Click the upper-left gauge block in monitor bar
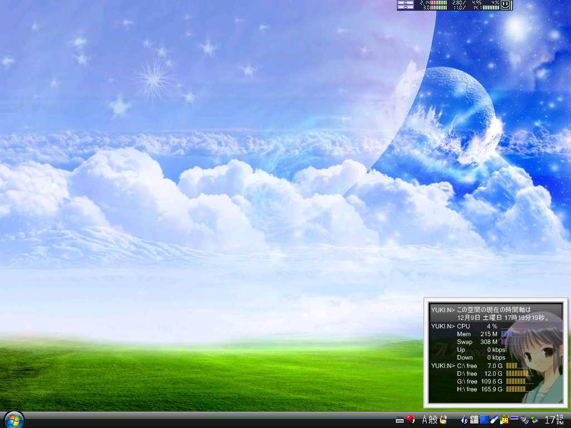571x428 pixels. [406, 3]
